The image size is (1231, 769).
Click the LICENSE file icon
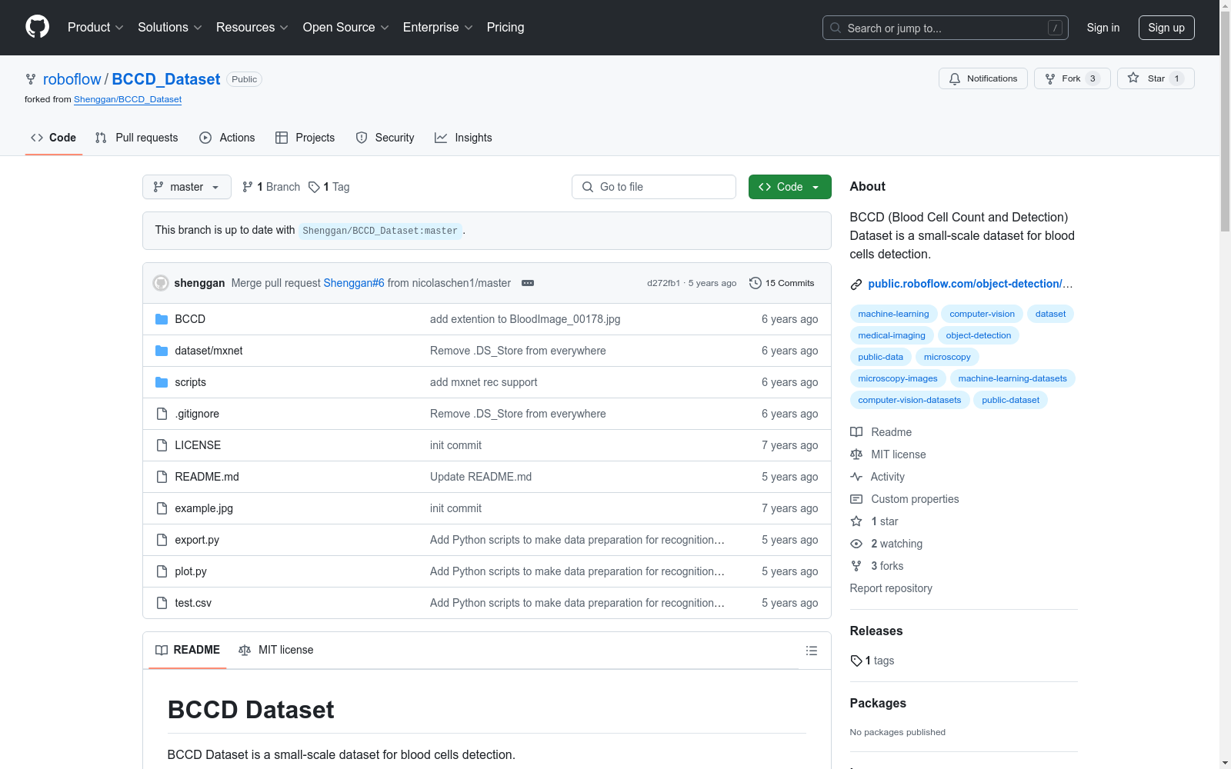pos(162,445)
